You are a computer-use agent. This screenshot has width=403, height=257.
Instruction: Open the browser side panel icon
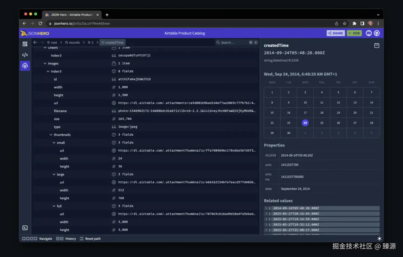362,23
